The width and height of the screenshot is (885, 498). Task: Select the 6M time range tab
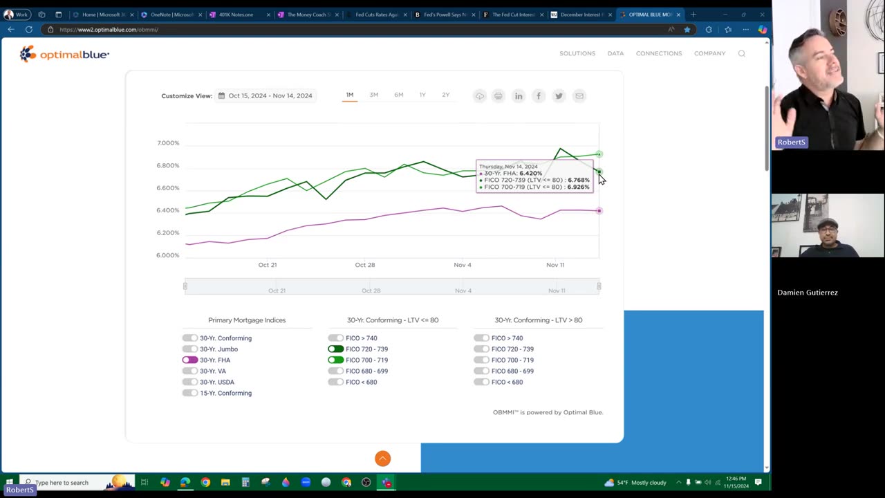(x=399, y=95)
